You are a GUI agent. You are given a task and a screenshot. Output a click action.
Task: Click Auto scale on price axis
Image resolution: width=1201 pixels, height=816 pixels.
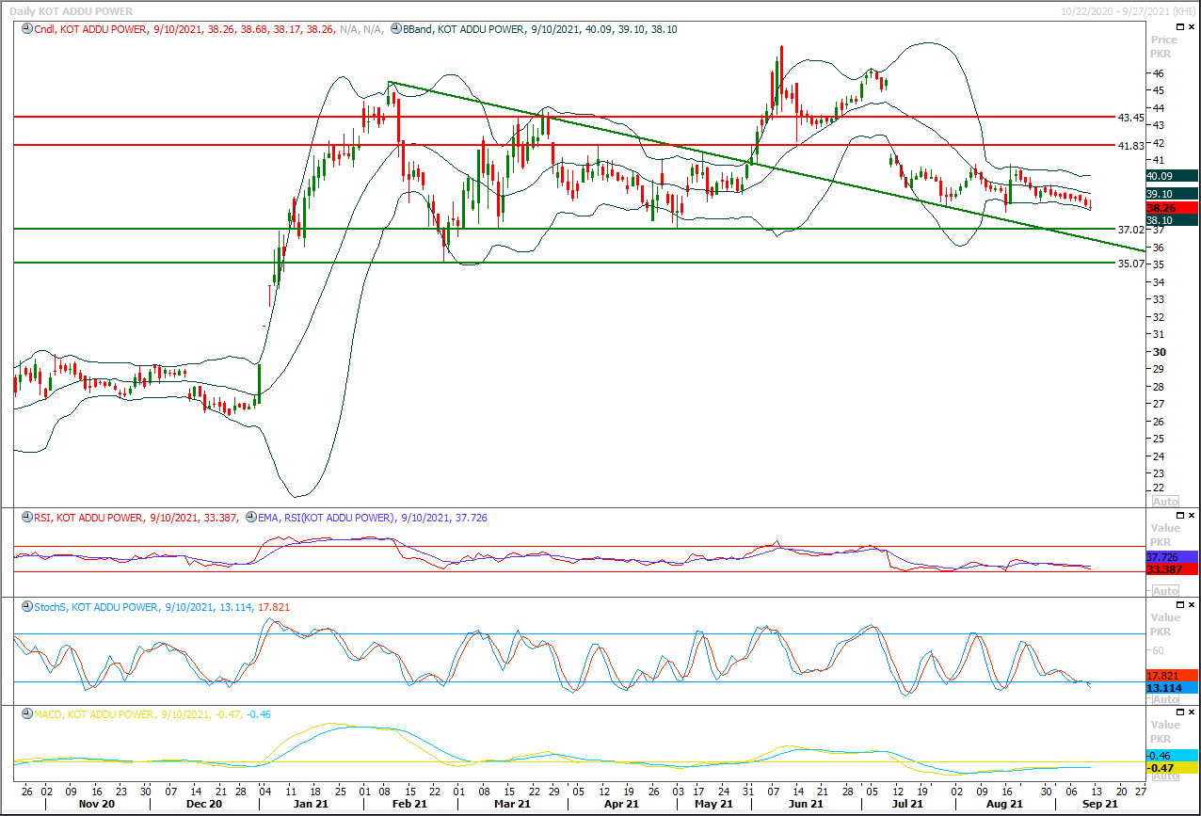click(x=1165, y=502)
